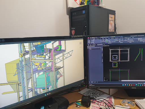Viewport: 145px width, 109px height.
Task: Switch to the Model layout tab
Action: (x=92, y=82)
